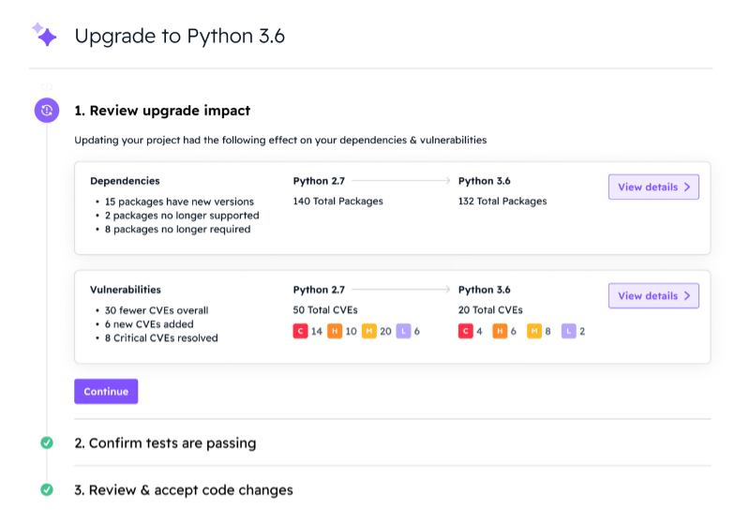The width and height of the screenshot is (750, 524).
Task: Click the lavender Low badge under Python 2.7
Action: (x=403, y=331)
